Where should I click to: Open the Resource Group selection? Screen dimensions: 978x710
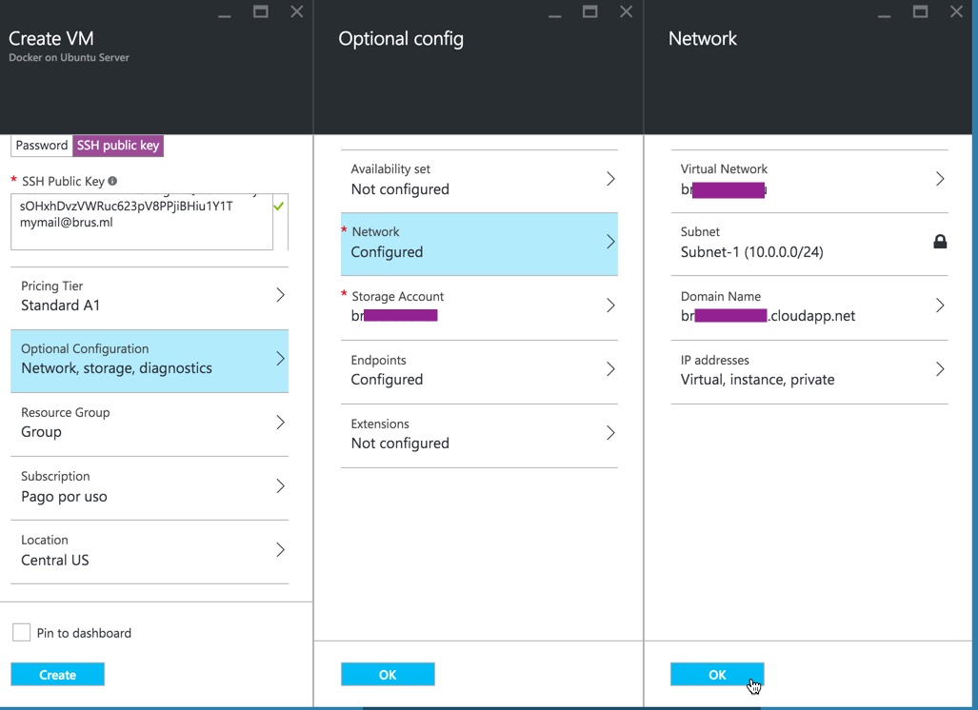[x=150, y=423]
